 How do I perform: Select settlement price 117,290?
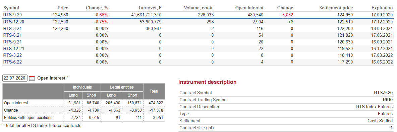345,62
